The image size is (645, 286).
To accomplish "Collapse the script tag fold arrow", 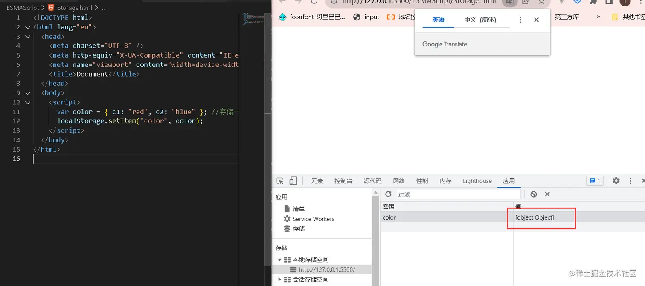I will click(28, 102).
